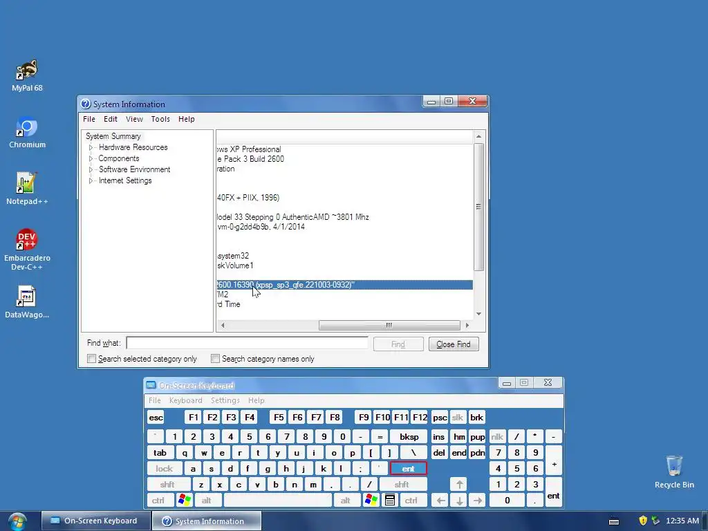Image resolution: width=708 pixels, height=531 pixels.
Task: Open the Tools menu in System Information
Action: 160,119
